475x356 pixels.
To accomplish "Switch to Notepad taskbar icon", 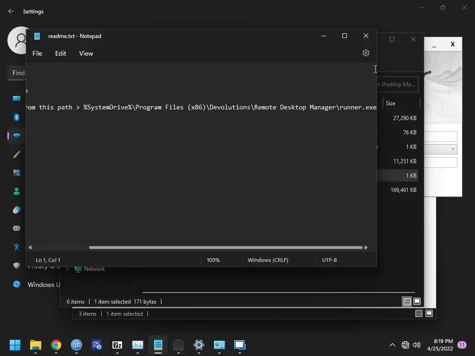I will pos(158,345).
